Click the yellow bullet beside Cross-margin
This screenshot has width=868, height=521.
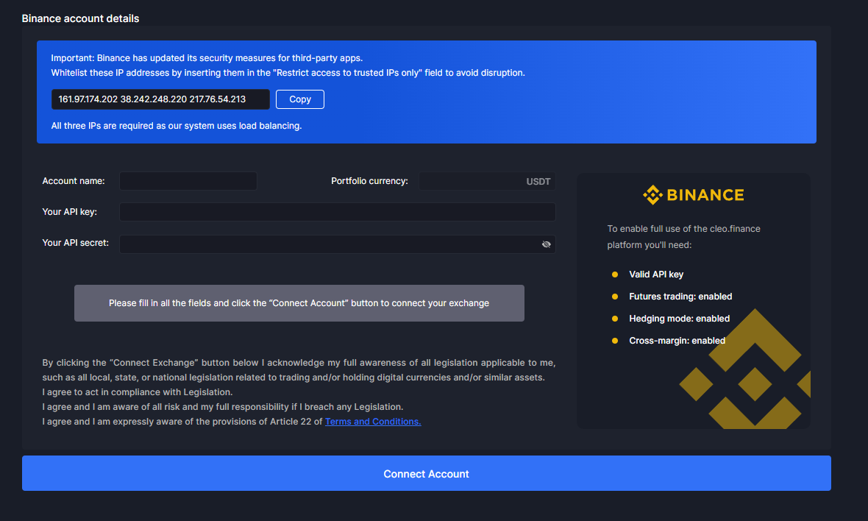point(614,341)
